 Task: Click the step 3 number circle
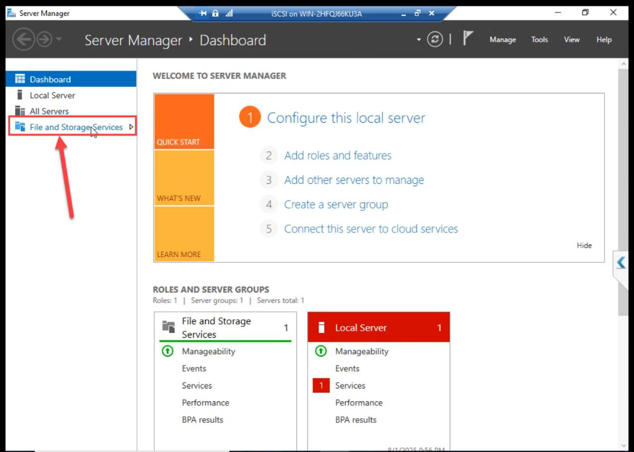click(x=269, y=180)
